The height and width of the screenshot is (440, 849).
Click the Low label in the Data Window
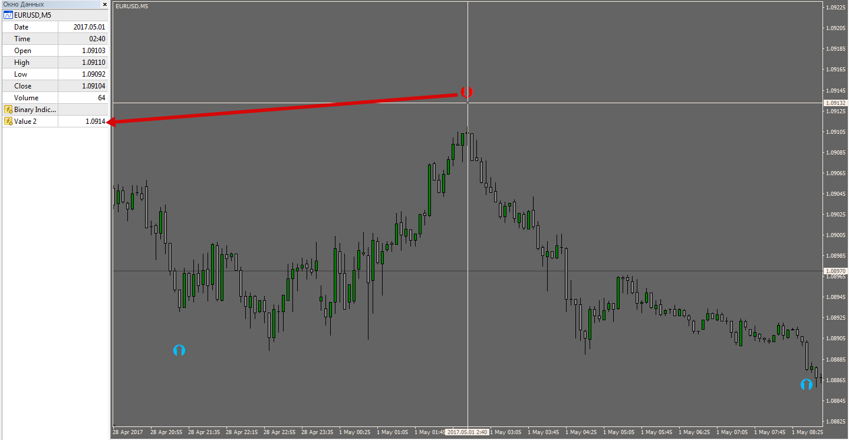point(21,74)
